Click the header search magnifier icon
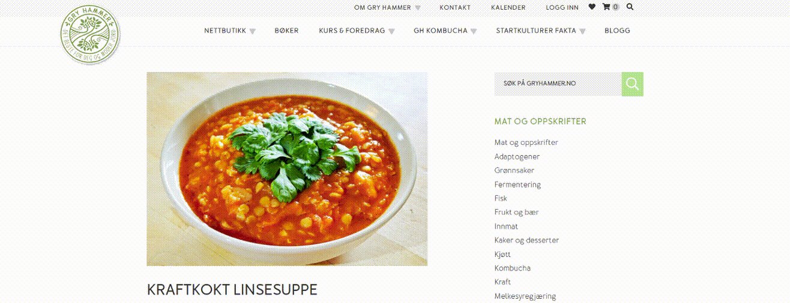The height and width of the screenshot is (303, 790). tap(630, 7)
